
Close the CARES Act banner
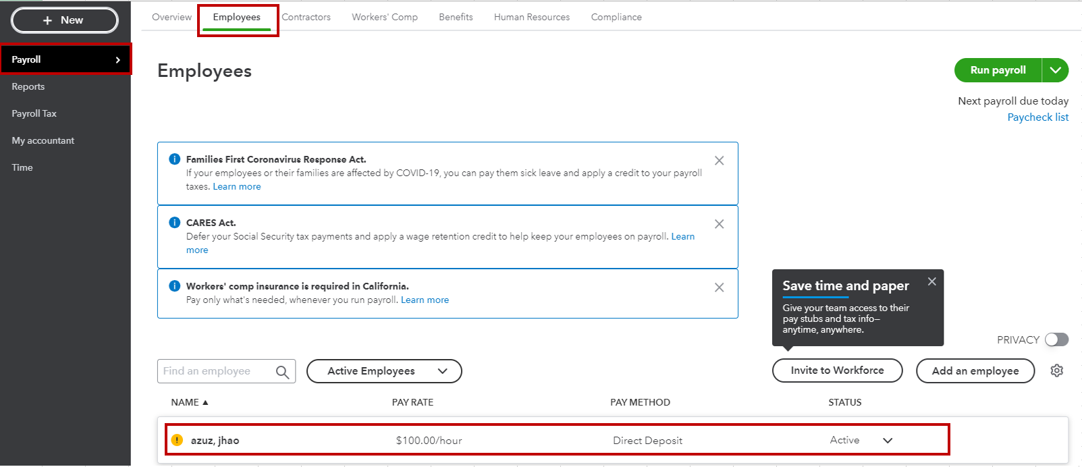coord(719,224)
